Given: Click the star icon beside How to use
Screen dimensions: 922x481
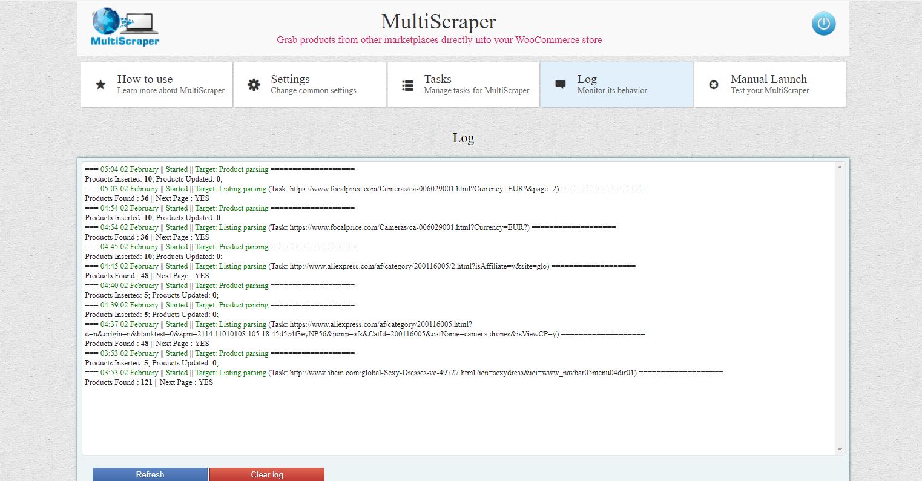Looking at the screenshot, I should coord(100,85).
